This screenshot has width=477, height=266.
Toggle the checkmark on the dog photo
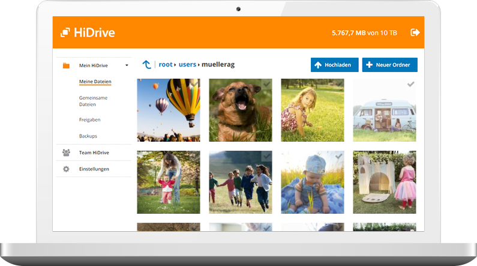(x=266, y=85)
